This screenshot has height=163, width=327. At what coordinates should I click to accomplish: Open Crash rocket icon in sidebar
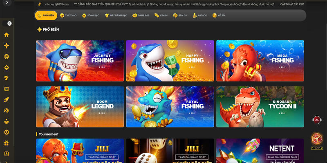point(7,100)
